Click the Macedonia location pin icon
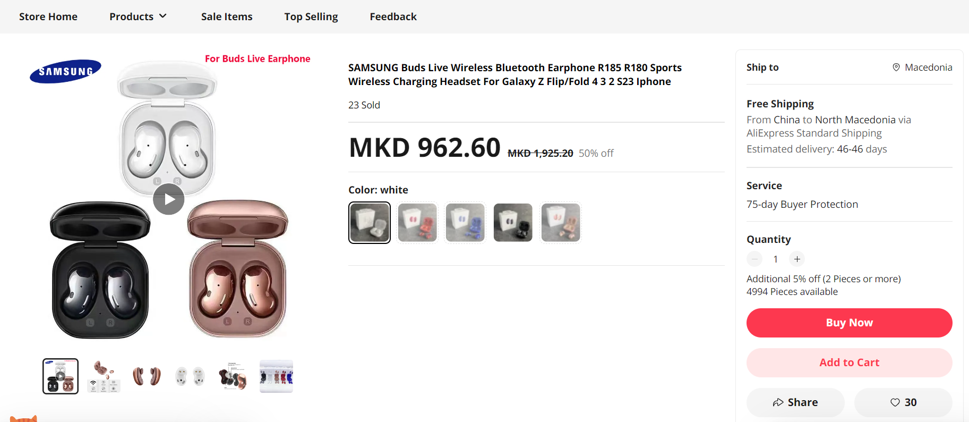The width and height of the screenshot is (969, 422). [896, 67]
